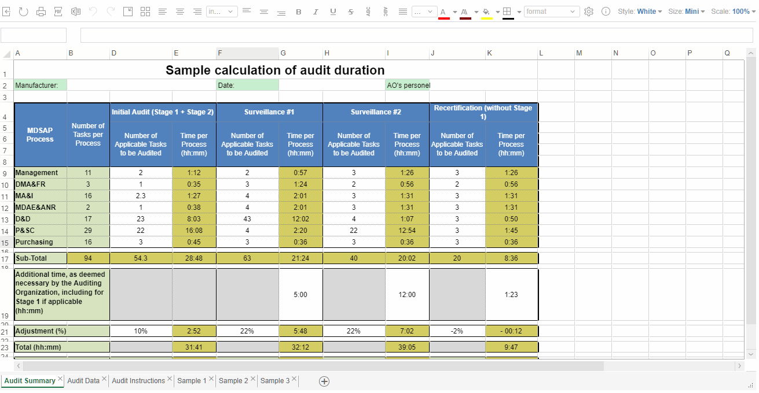The image size is (759, 393).
Task: Align cell content to the middle
Action: click(x=264, y=12)
